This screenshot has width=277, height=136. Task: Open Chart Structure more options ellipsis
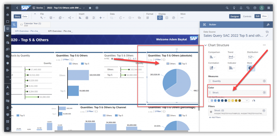coord(264,45)
